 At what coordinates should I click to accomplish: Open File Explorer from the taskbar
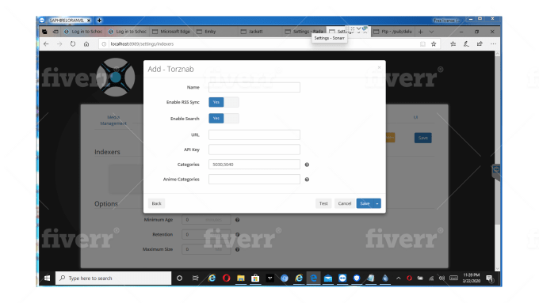(241, 278)
